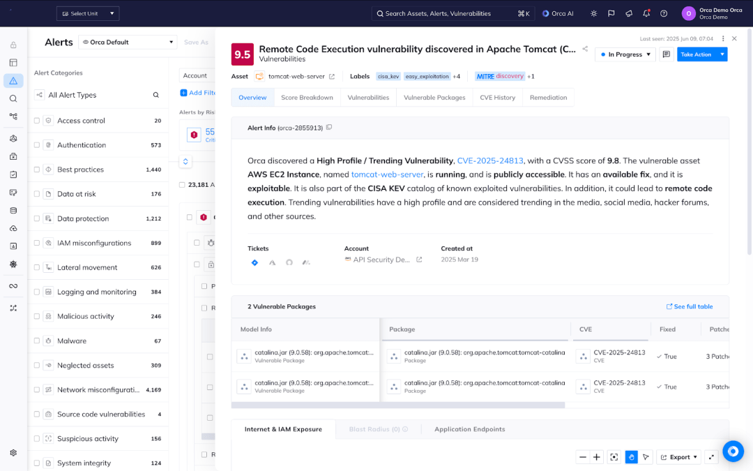This screenshot has width=753, height=471.
Task: Open the three-dot more options menu
Action: [x=723, y=38]
